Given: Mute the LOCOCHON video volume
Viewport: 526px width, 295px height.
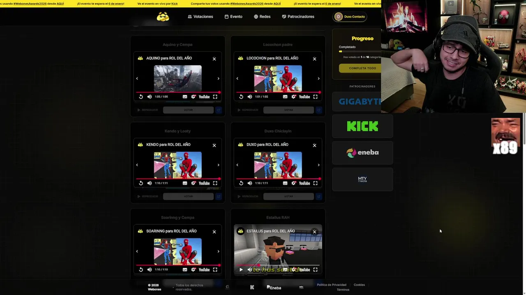Looking at the screenshot, I should [249, 97].
